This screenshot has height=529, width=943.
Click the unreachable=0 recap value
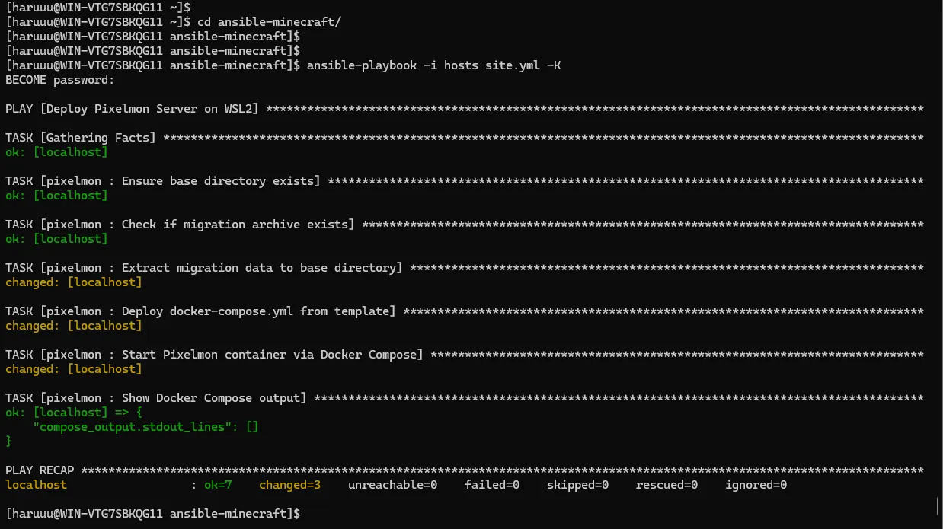[x=392, y=485]
